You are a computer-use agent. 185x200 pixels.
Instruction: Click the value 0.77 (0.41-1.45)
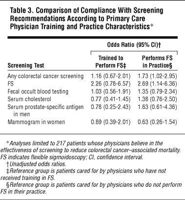tap(111, 99)
